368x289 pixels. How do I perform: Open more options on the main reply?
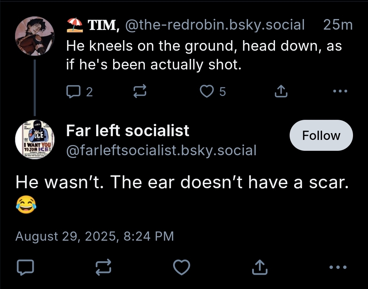[x=338, y=267]
